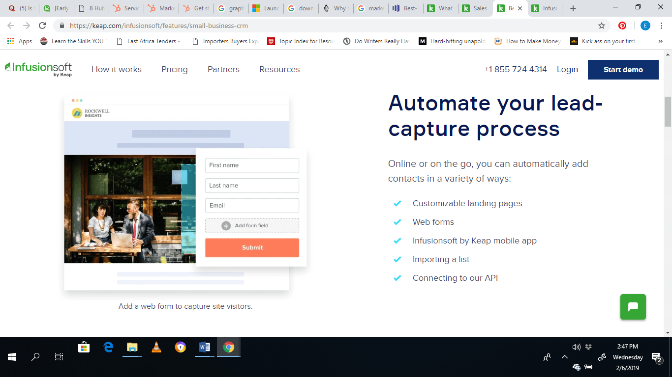Click the Start demo button
This screenshot has width=672, height=377.
coord(623,70)
